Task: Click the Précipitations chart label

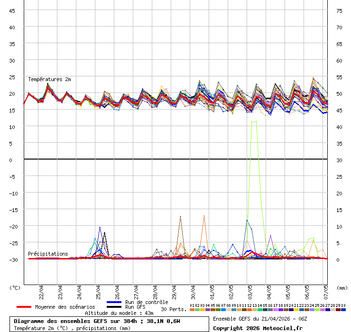Action: pos(48,254)
